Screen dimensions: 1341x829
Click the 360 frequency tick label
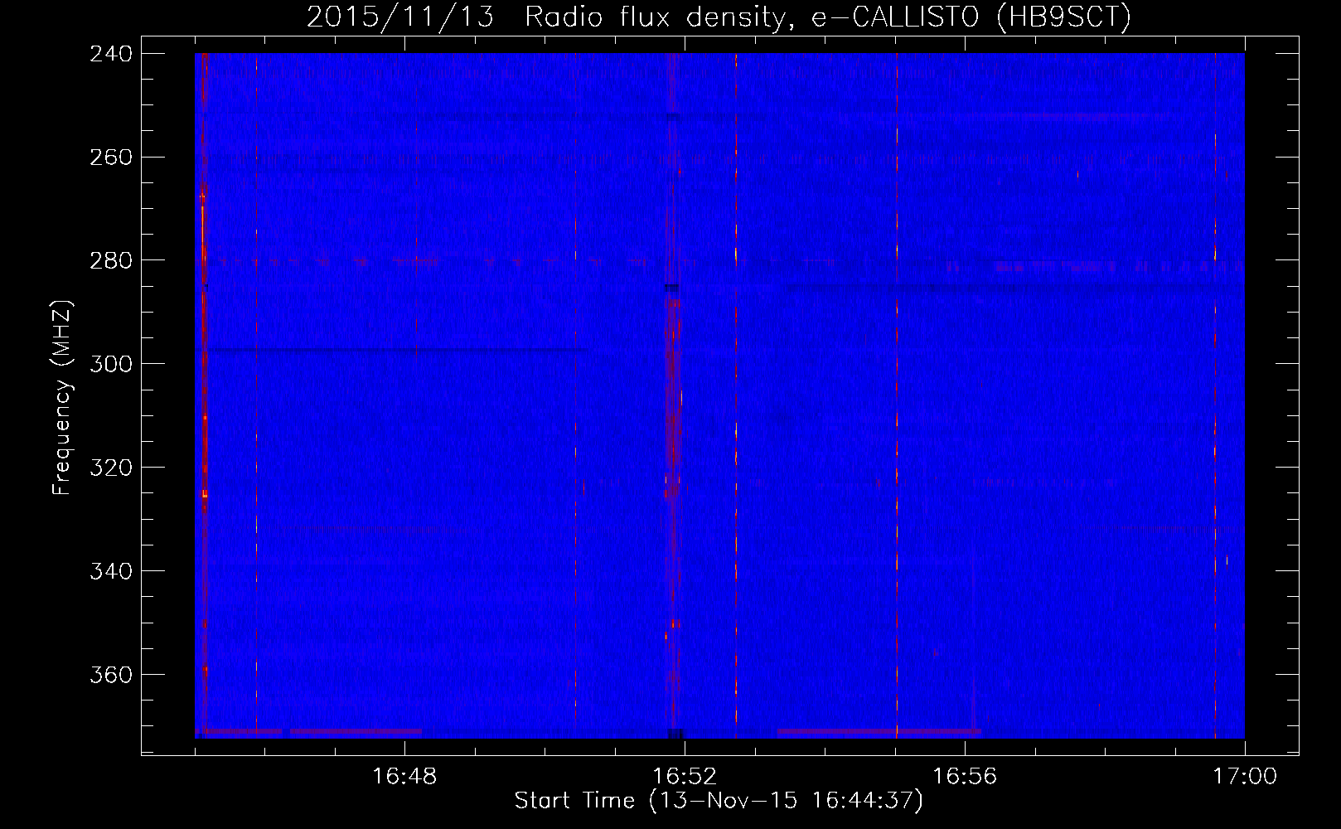pyautogui.click(x=111, y=675)
